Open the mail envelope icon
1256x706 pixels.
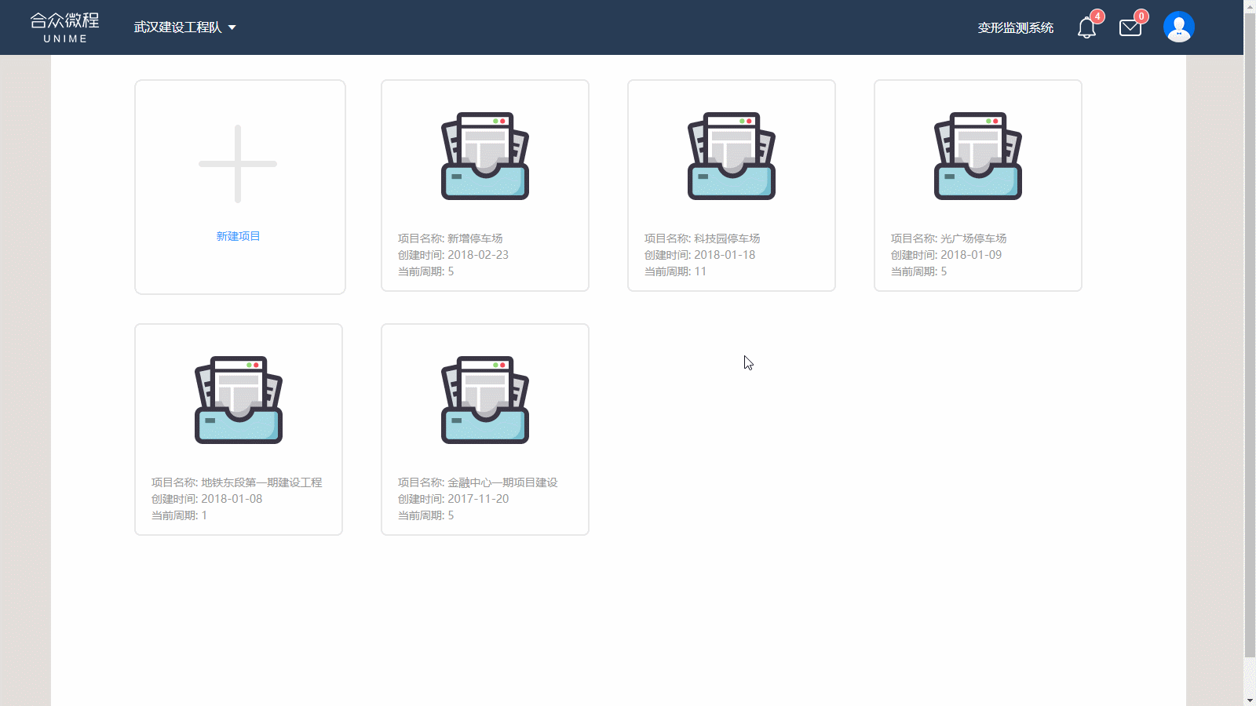[x=1130, y=28]
